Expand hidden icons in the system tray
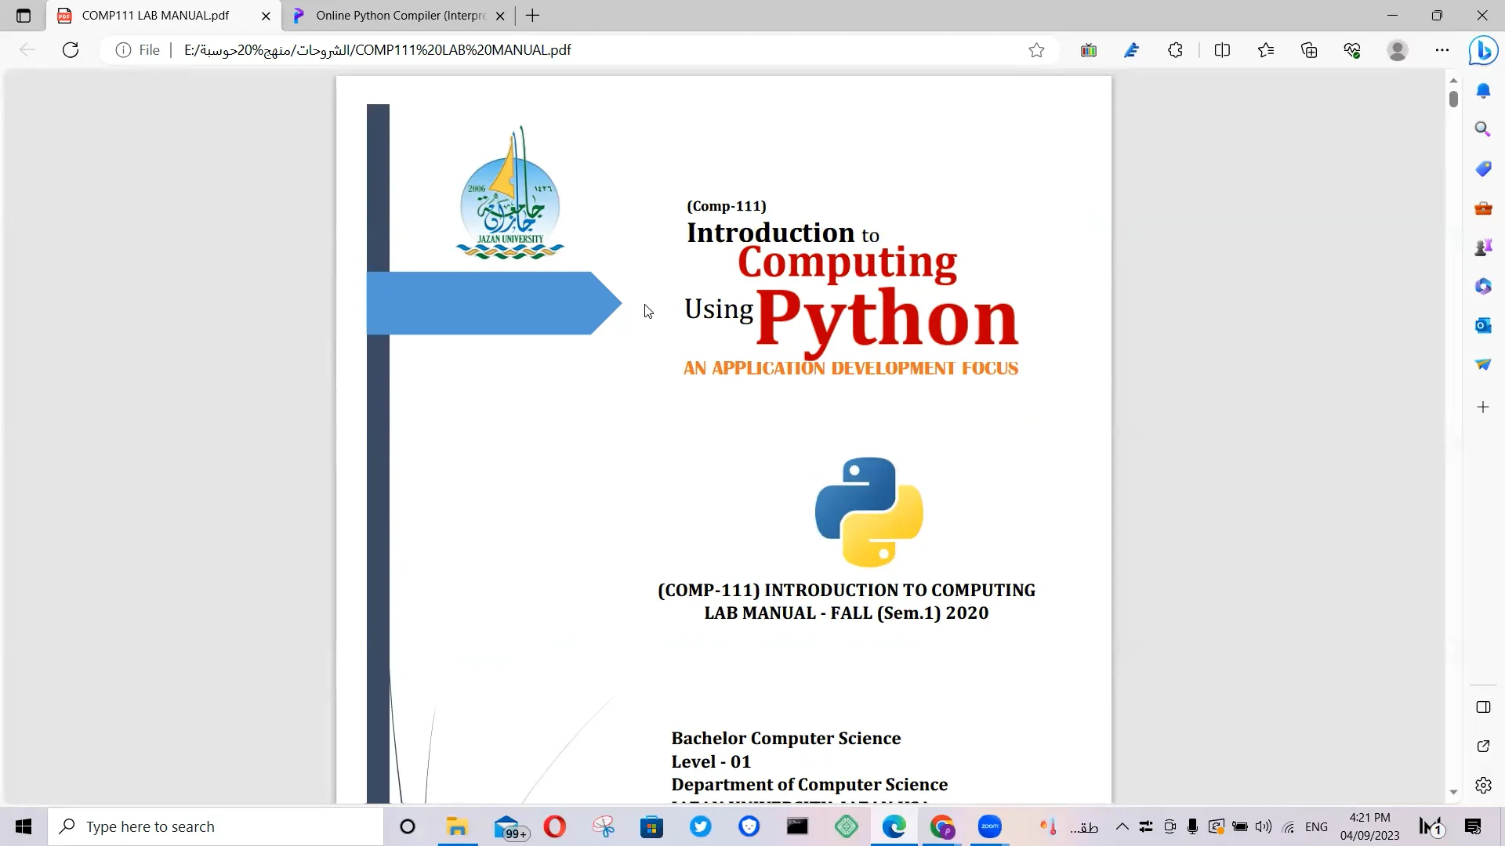The height and width of the screenshot is (846, 1505). 1122,826
